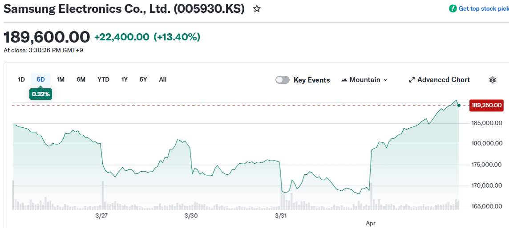This screenshot has height=228, width=509.
Task: Click the 170,000.00 axis value
Action: click(486, 185)
